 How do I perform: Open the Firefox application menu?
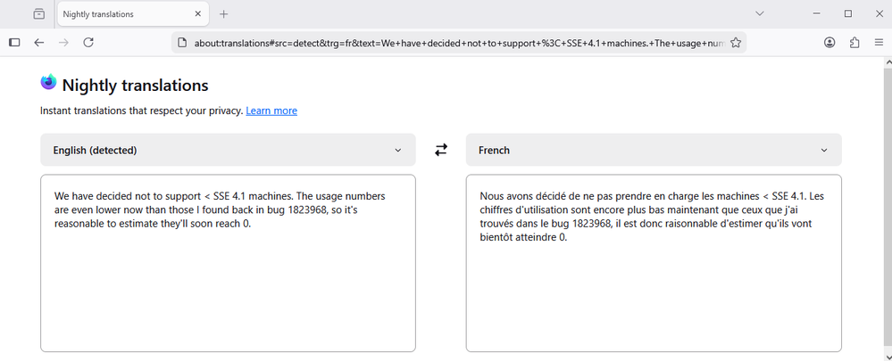click(x=879, y=42)
